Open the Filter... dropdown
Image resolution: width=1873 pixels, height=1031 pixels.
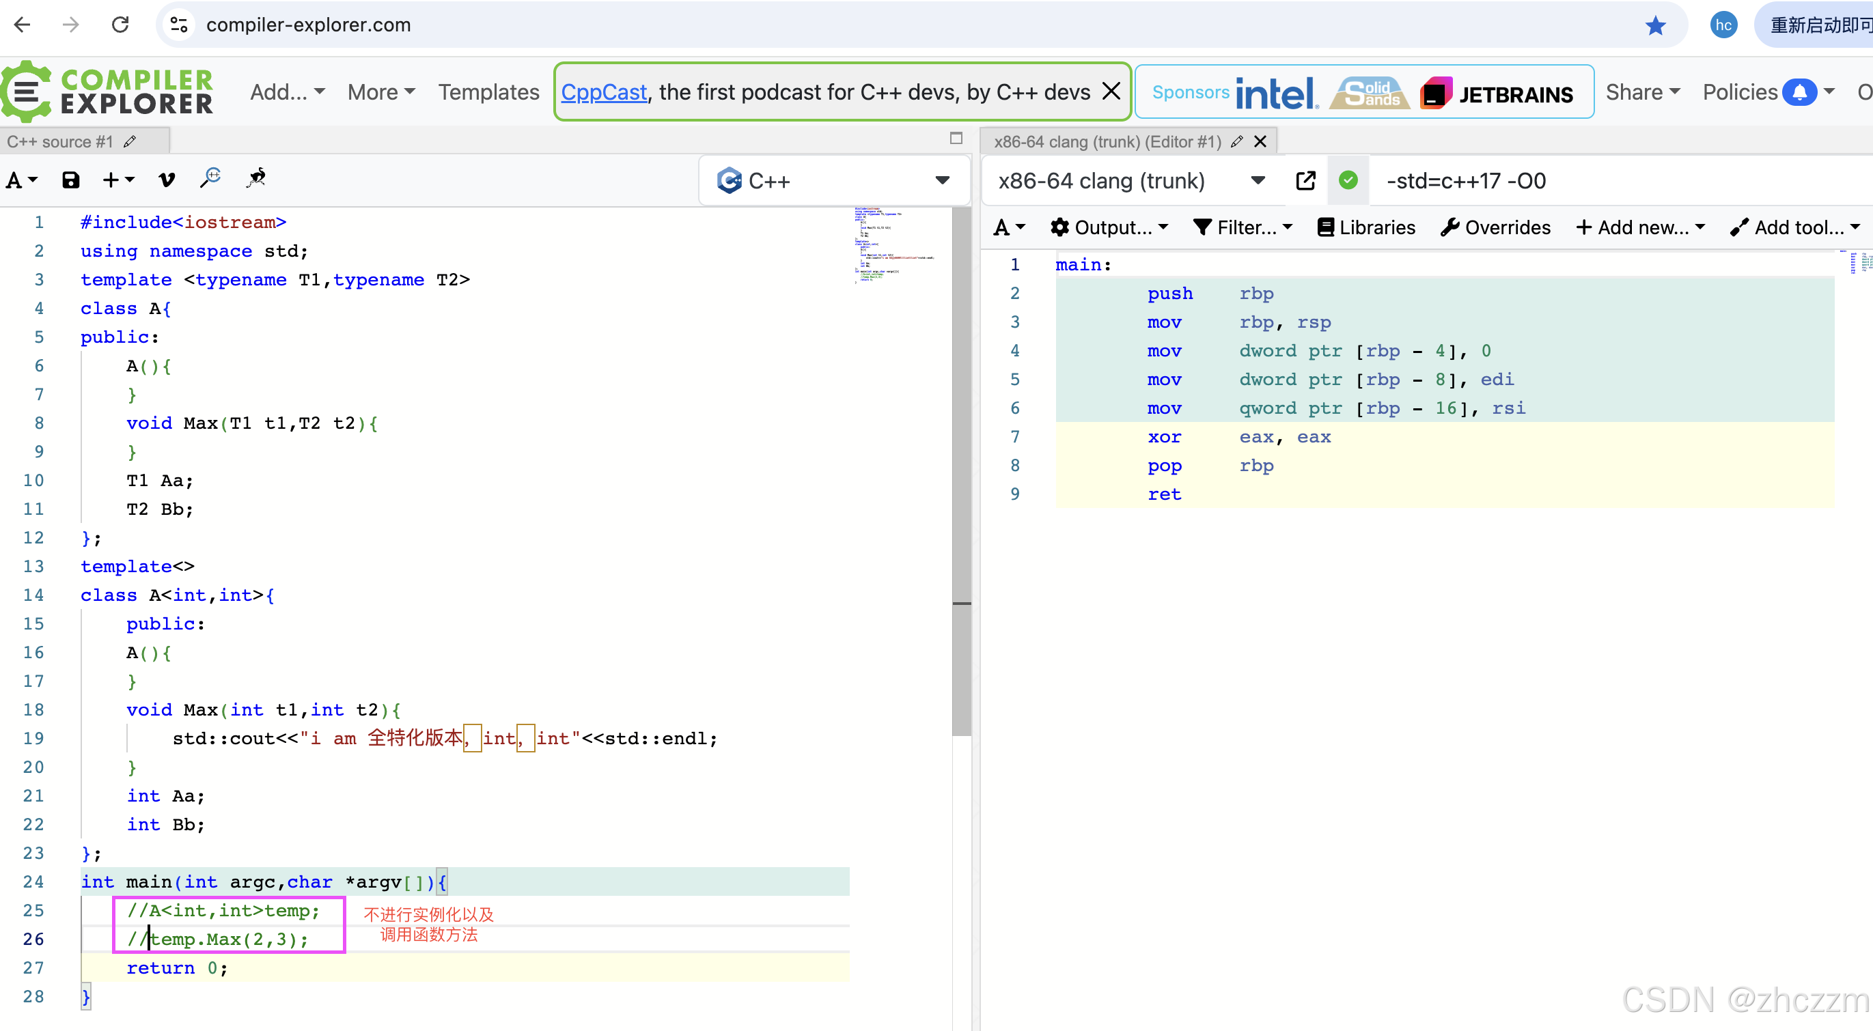coord(1243,227)
